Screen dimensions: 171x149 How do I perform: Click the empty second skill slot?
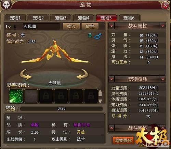[31, 96]
